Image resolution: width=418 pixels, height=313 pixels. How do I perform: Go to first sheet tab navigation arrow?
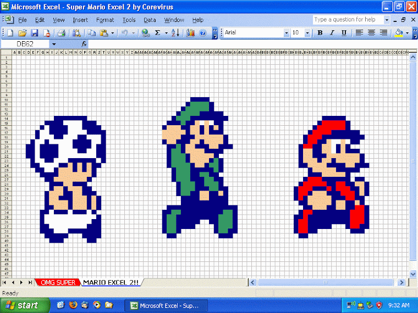(x=4, y=282)
